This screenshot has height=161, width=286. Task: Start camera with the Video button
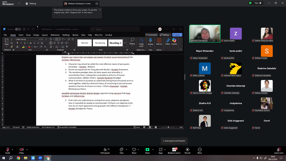(x=21, y=151)
